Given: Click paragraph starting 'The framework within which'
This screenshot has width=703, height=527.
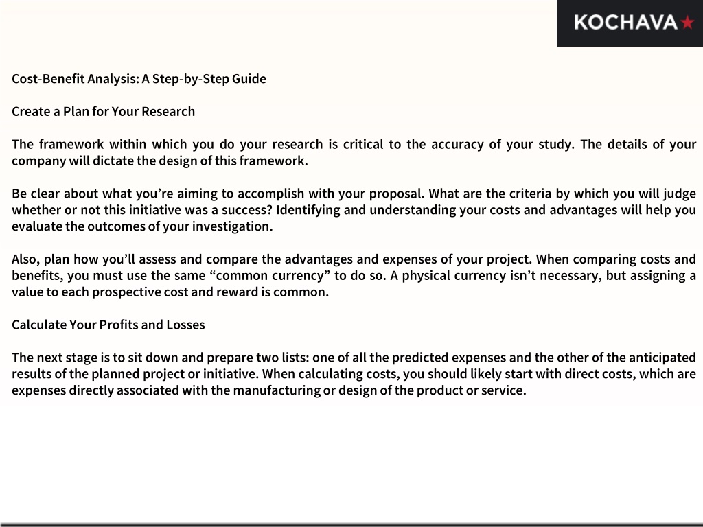Looking at the screenshot, I should pyautogui.click(x=354, y=152).
